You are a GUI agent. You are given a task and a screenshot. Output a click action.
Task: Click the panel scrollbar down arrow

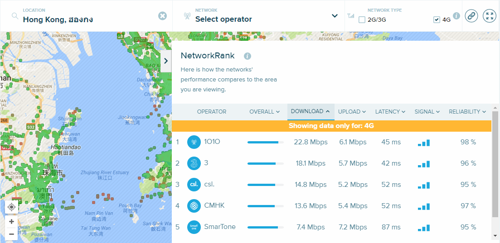point(495,236)
